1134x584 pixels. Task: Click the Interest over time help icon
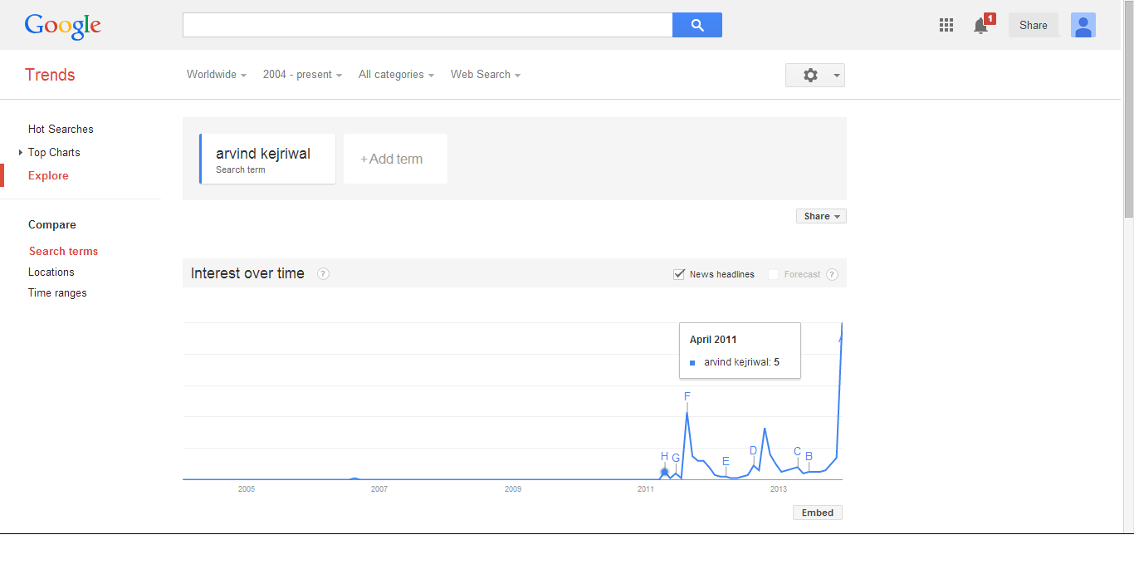click(x=323, y=273)
